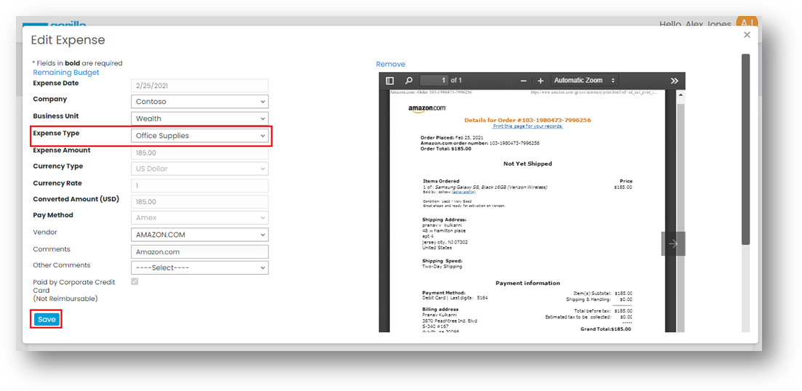Open the PDF find magnifier
This screenshot has width=802, height=391.
pyautogui.click(x=409, y=81)
